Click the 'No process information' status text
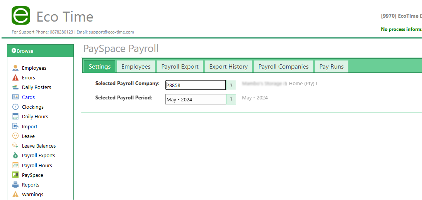The width and height of the screenshot is (422, 200). [401, 29]
